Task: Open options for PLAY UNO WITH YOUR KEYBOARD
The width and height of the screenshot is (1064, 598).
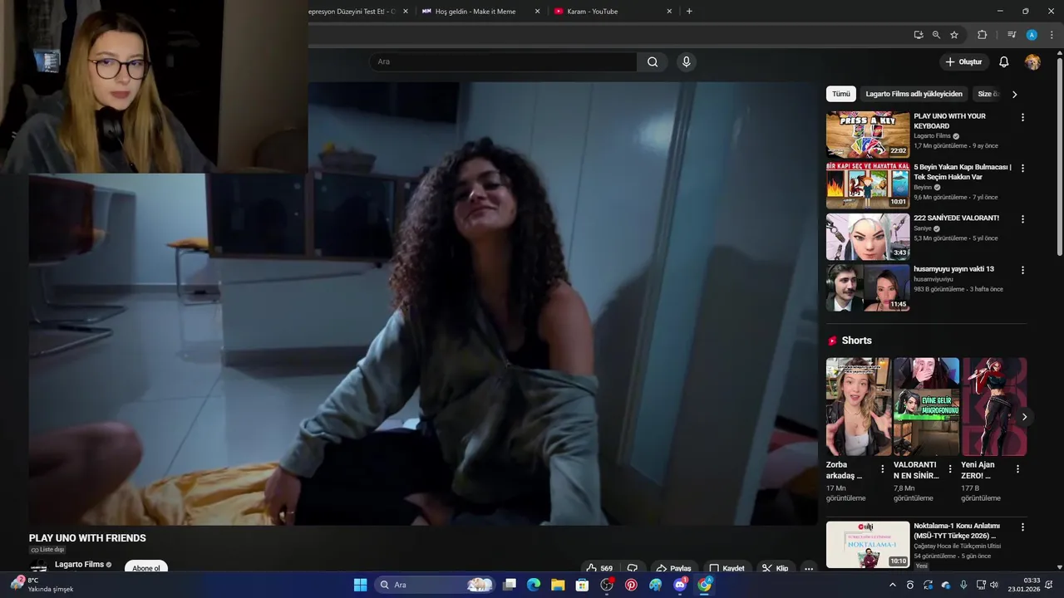Action: (1022, 117)
